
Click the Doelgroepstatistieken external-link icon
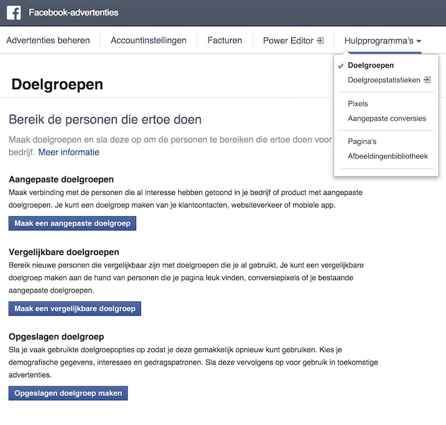pos(427,80)
